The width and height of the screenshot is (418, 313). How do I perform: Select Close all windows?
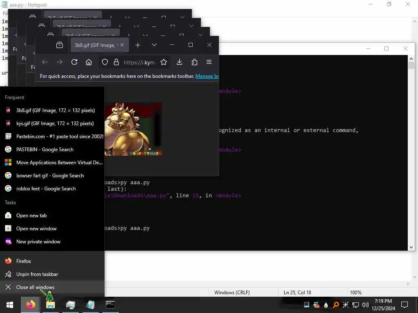[52, 287]
